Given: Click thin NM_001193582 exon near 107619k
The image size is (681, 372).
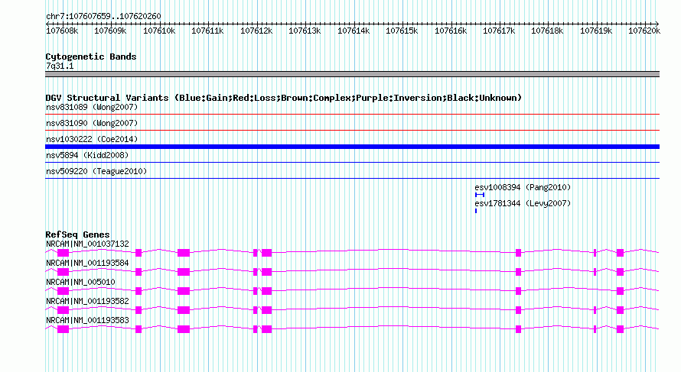Looking at the screenshot, I should pos(595,310).
